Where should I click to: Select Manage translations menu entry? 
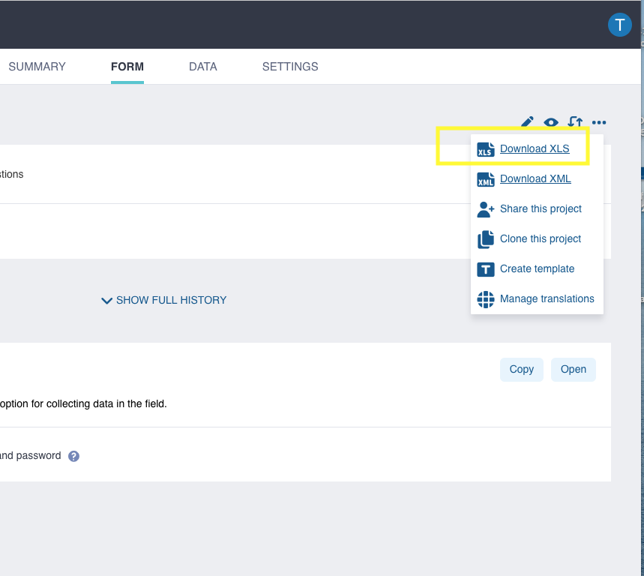point(547,298)
